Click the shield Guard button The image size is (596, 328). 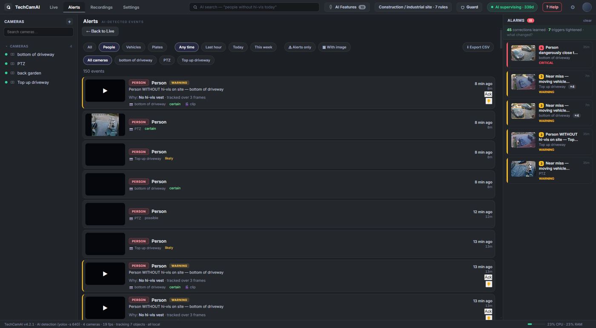click(x=469, y=7)
